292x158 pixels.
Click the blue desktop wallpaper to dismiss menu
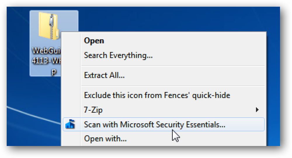pyautogui.click(x=168, y=19)
